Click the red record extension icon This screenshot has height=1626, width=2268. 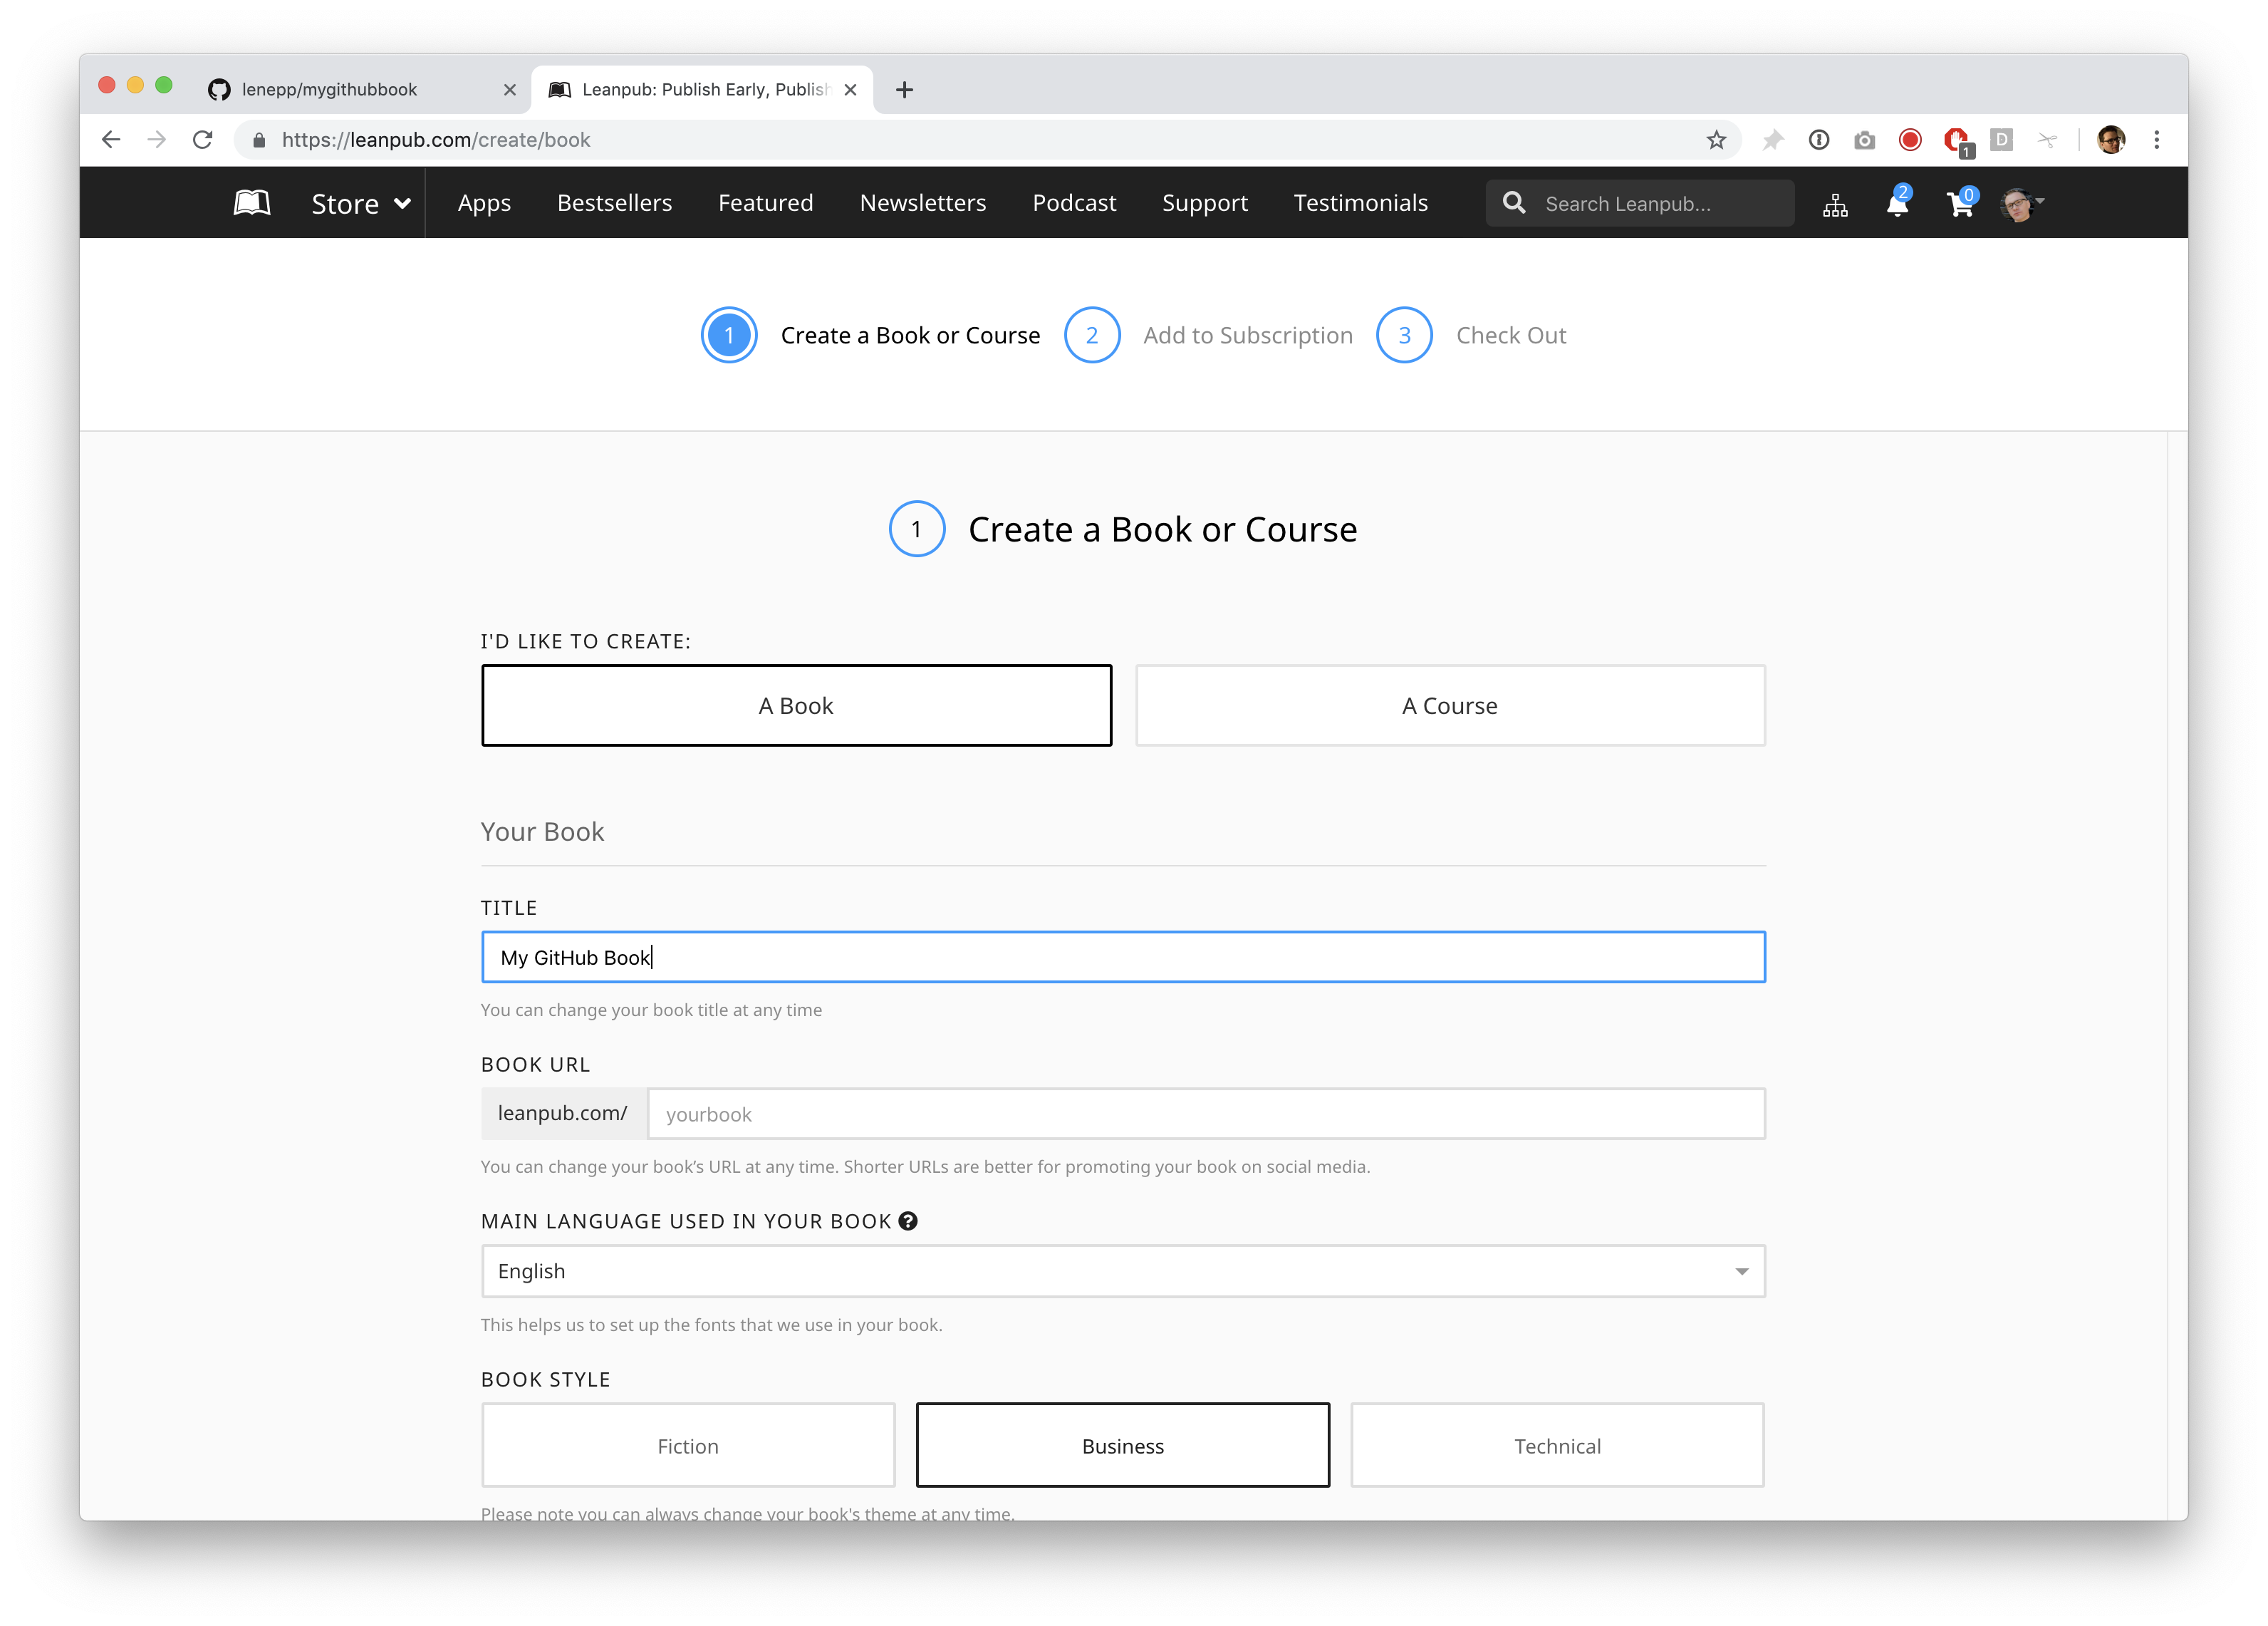click(x=1910, y=140)
